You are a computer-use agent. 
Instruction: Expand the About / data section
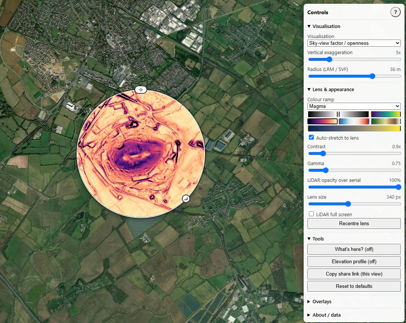coord(324,315)
